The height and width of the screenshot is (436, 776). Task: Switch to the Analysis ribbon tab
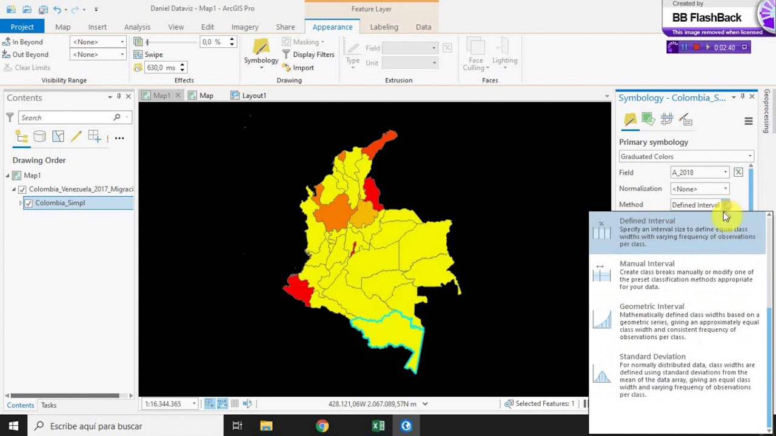137,27
